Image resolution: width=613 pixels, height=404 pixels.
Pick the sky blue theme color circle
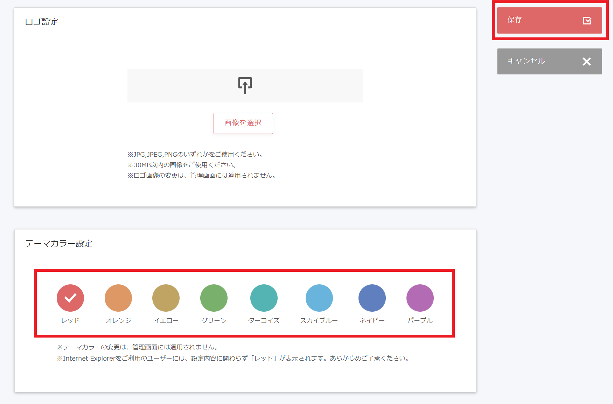[319, 298]
